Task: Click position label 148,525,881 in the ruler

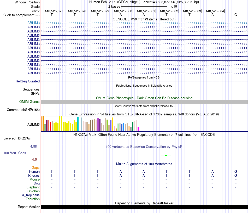Action: tap(146, 11)
